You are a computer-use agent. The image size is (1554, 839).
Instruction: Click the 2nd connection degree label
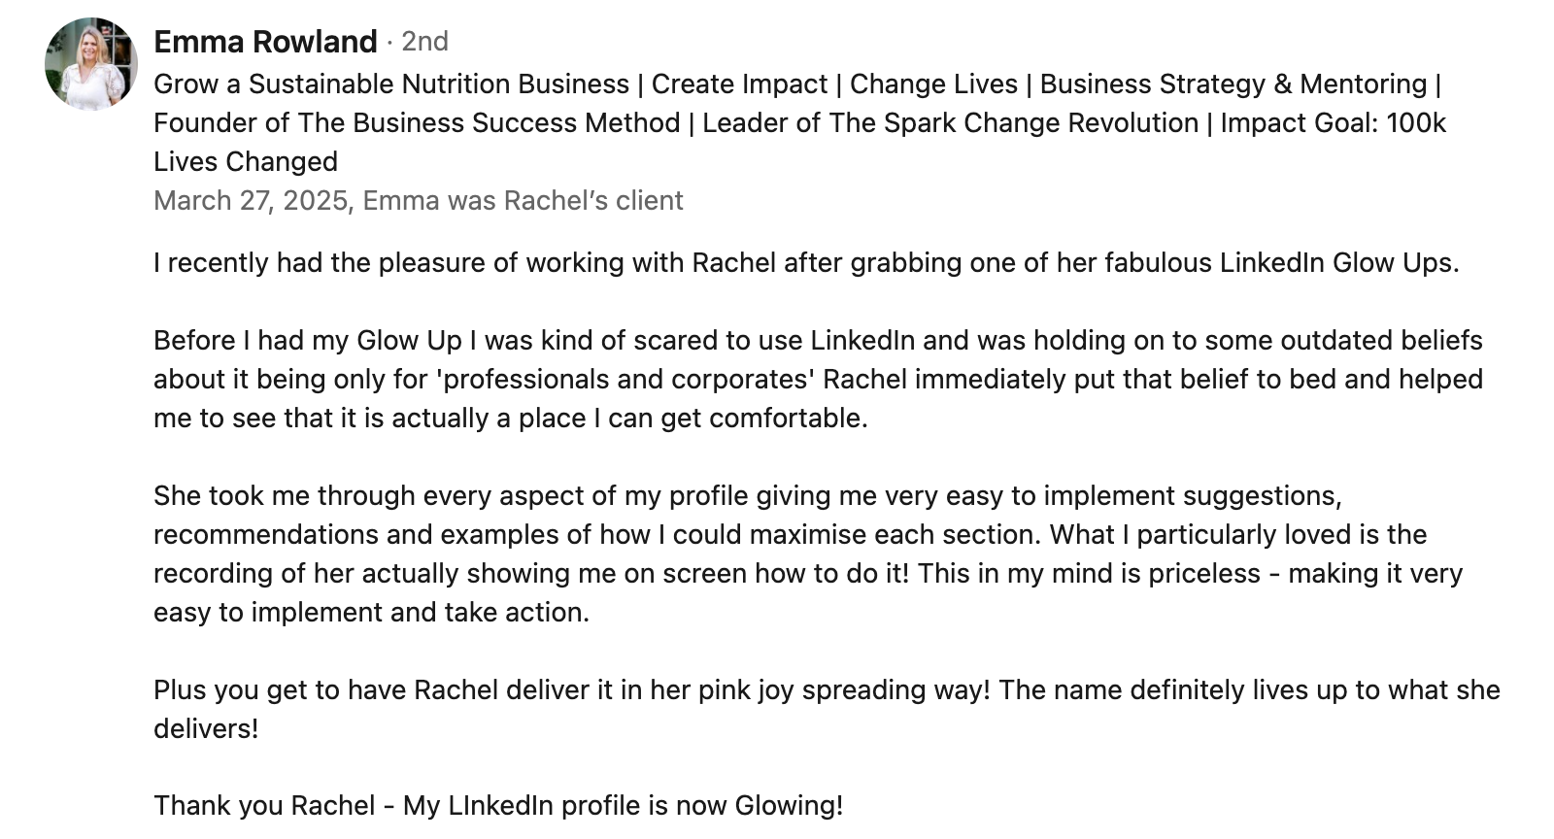coord(424,42)
